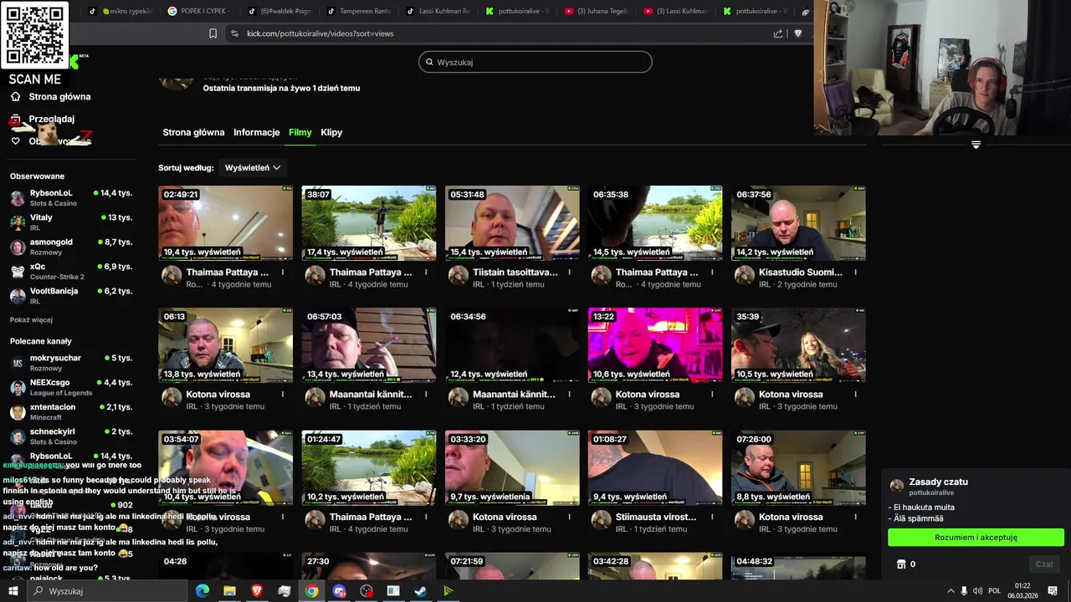
Task: Click the search magnifier icon in Kick search
Action: (429, 62)
